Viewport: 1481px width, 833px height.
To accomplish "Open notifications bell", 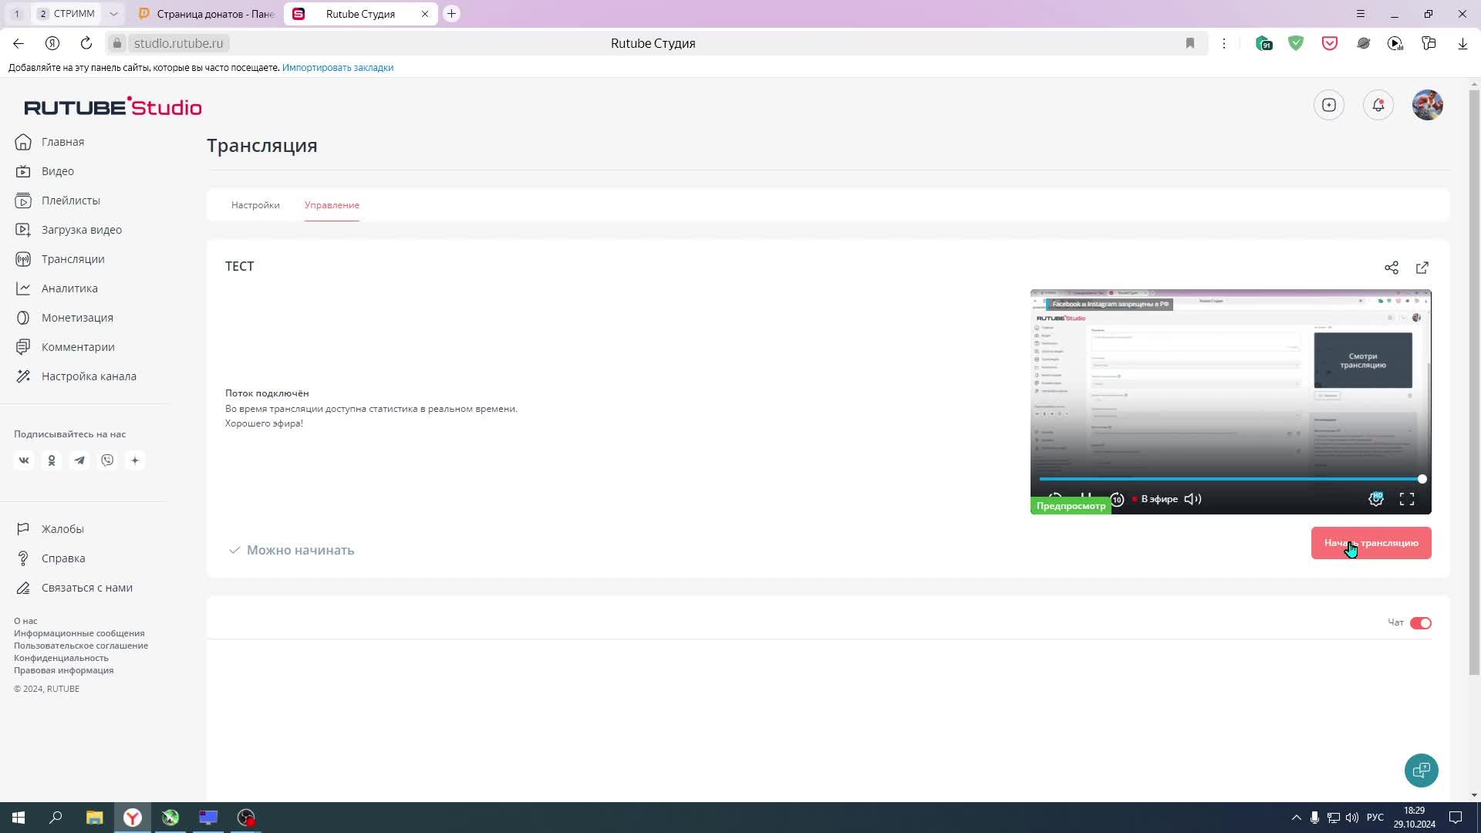I will point(1378,105).
